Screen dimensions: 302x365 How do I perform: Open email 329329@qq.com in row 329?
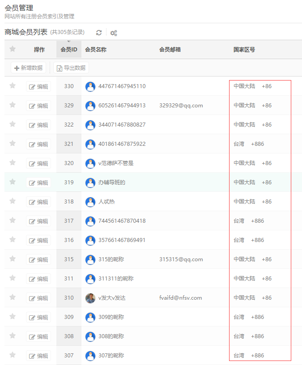(181, 106)
